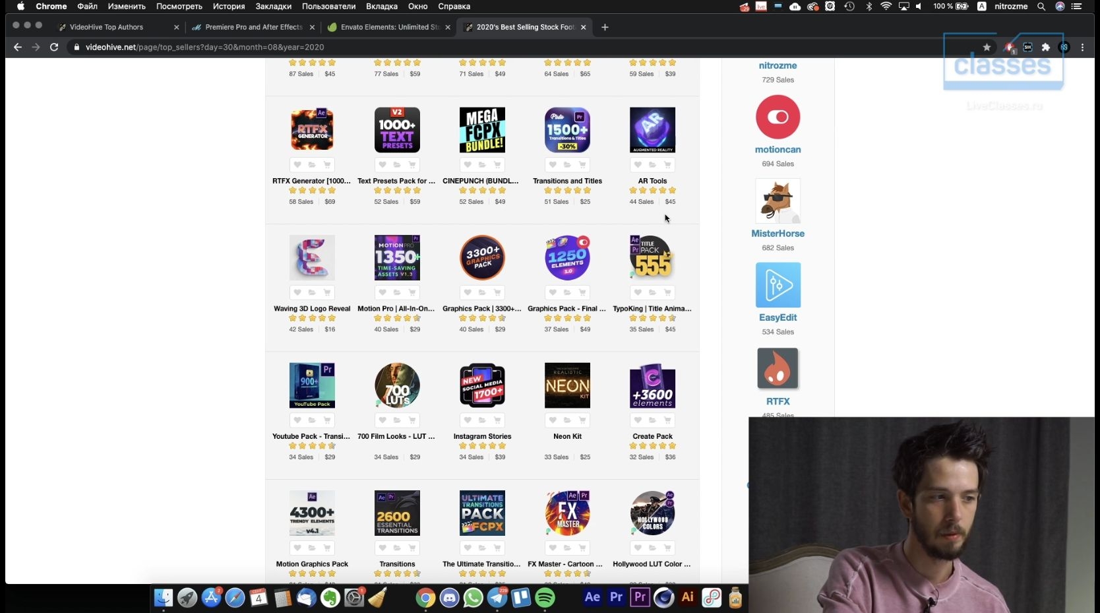Add Waving 3D Logo Reveal to collection

312,292
